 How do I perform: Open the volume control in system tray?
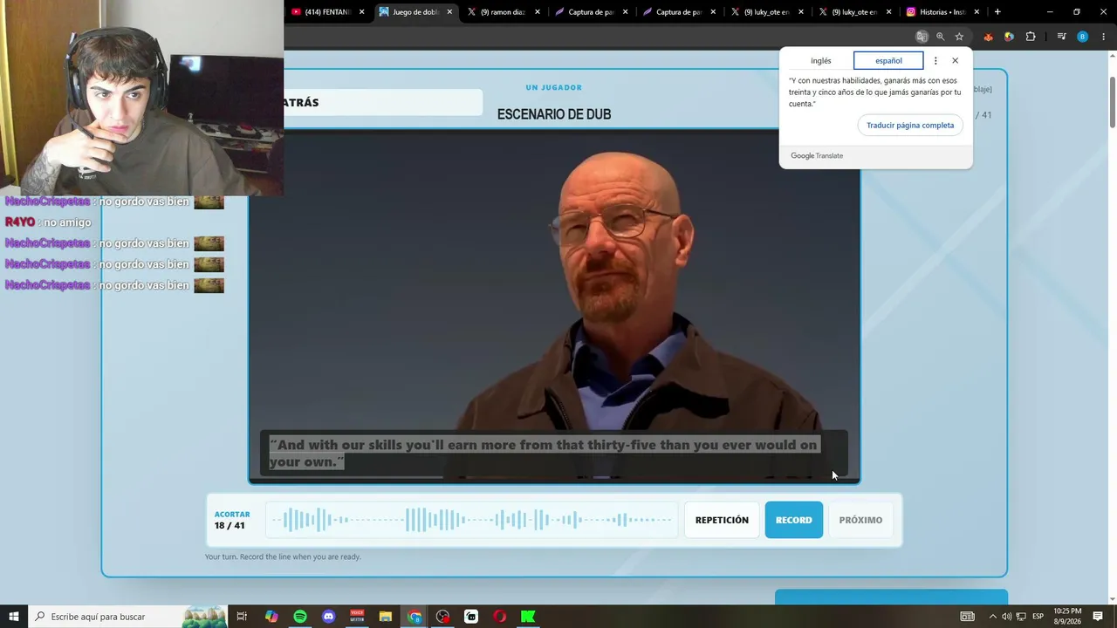click(x=1006, y=617)
